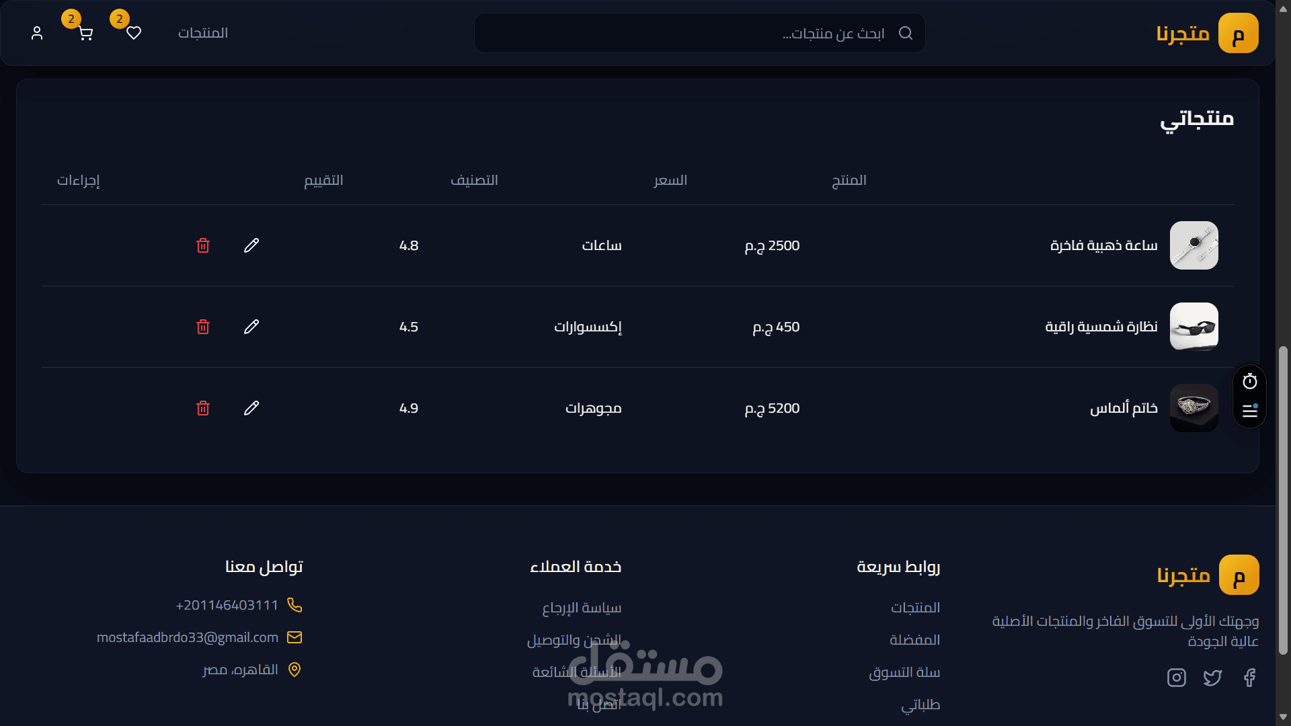Delete the sunglasses product via trash icon
This screenshot has height=726, width=1291.
click(x=202, y=327)
